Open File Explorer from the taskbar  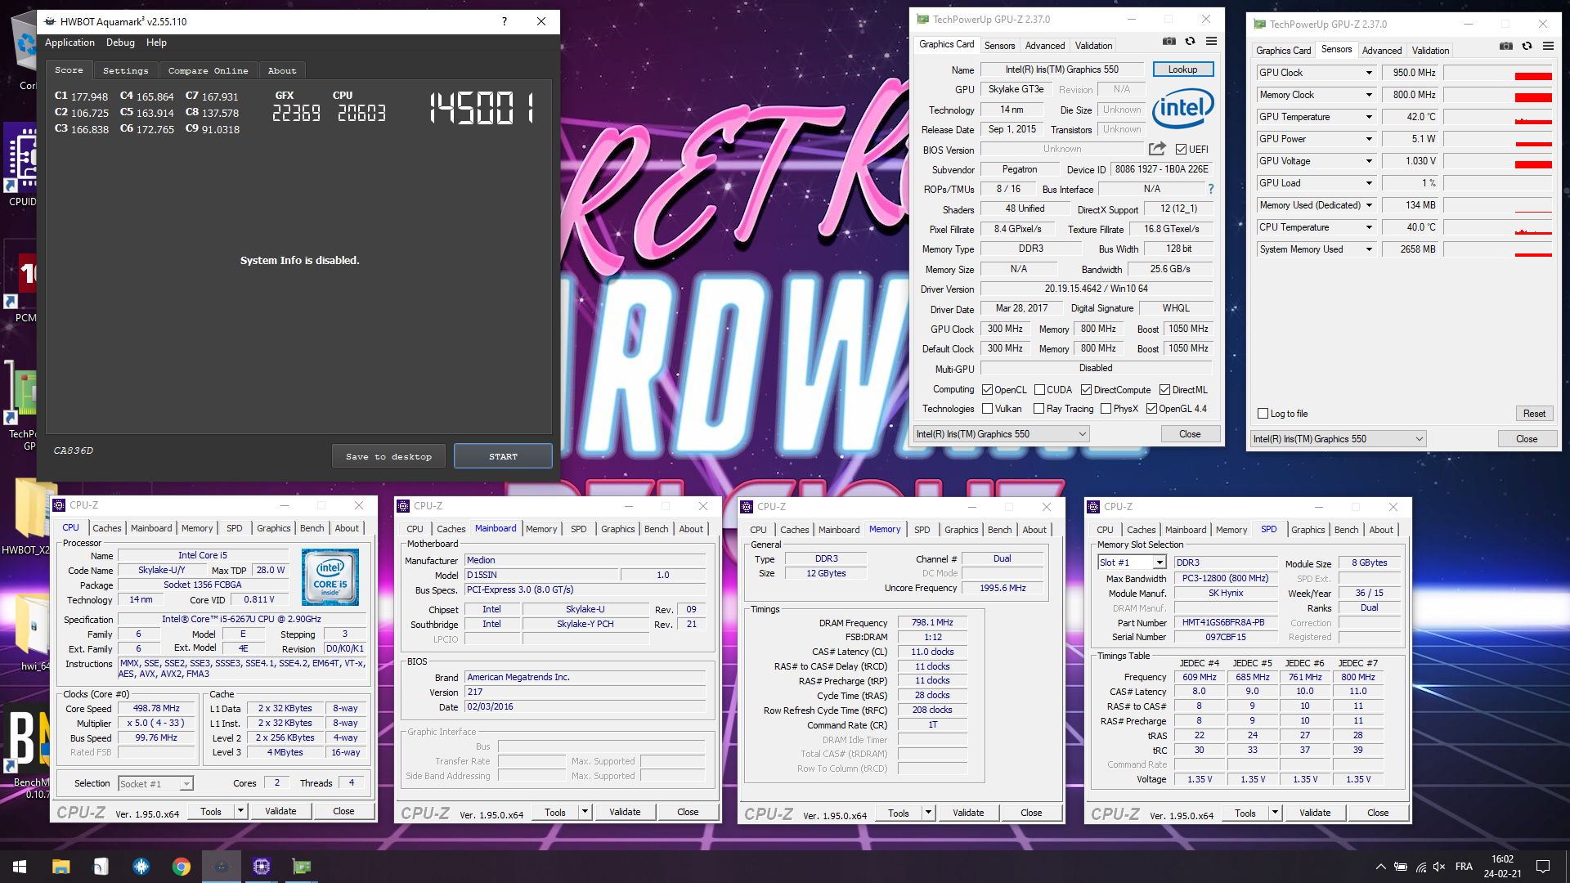[61, 867]
